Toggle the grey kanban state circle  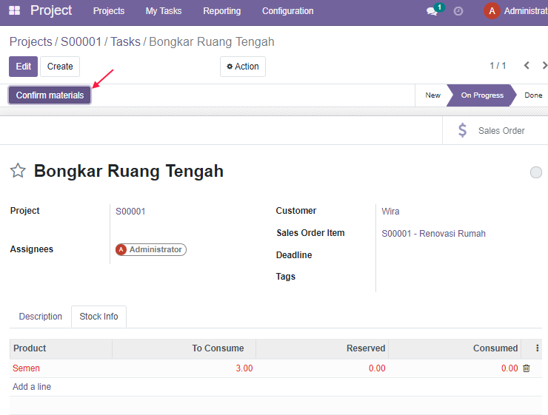coord(535,172)
